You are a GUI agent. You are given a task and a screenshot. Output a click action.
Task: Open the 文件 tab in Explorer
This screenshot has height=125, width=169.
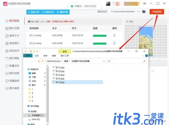[x=28, y=56]
